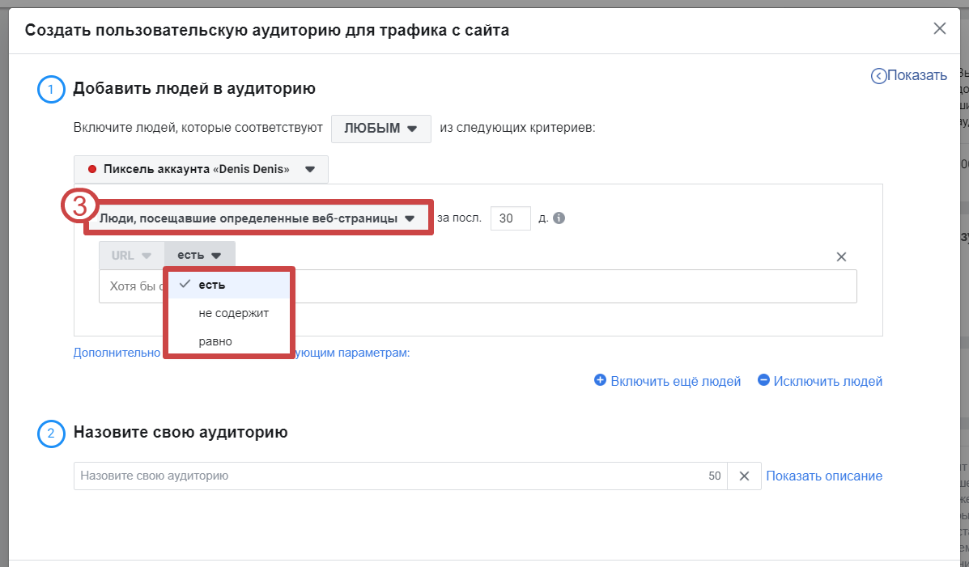The image size is (969, 567).
Task: Focus the audience name input field
Action: (x=389, y=476)
